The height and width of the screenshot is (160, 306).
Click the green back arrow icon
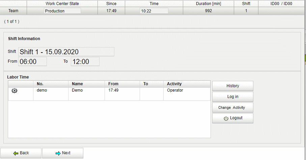[16, 153]
